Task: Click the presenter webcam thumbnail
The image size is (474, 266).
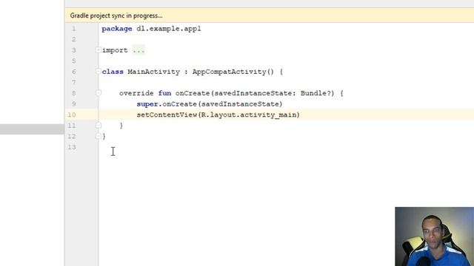Action: pyautogui.click(x=435, y=236)
